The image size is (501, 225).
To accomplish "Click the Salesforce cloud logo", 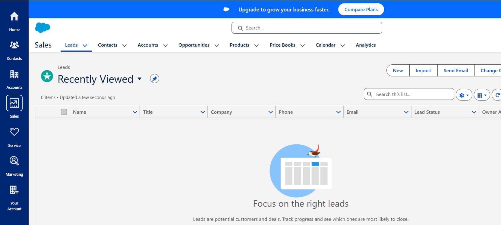I will click(43, 28).
